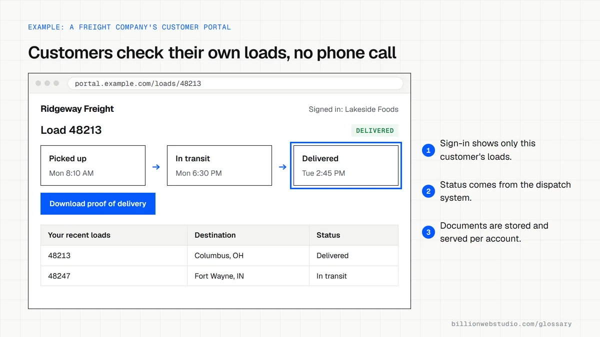600x337 pixels.
Task: Click Mon 8:10 AM pickup time
Action: [71, 173]
